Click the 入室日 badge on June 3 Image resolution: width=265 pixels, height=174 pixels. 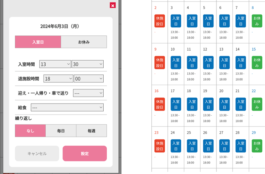tap(176, 21)
